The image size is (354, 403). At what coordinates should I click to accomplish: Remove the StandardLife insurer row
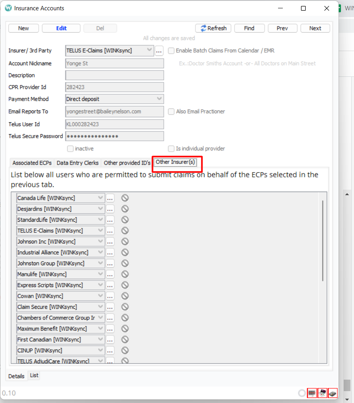pos(125,220)
